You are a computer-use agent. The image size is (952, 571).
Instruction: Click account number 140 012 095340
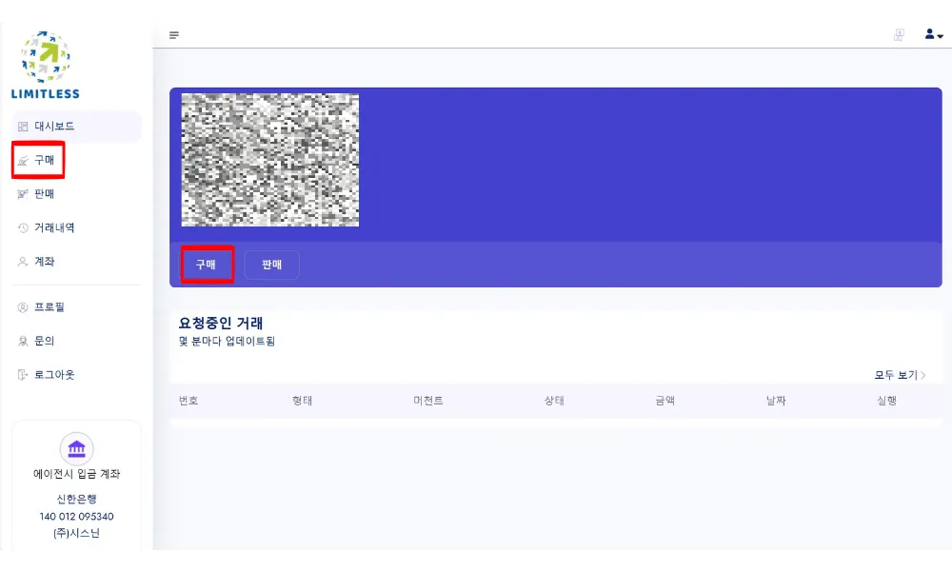(x=76, y=517)
